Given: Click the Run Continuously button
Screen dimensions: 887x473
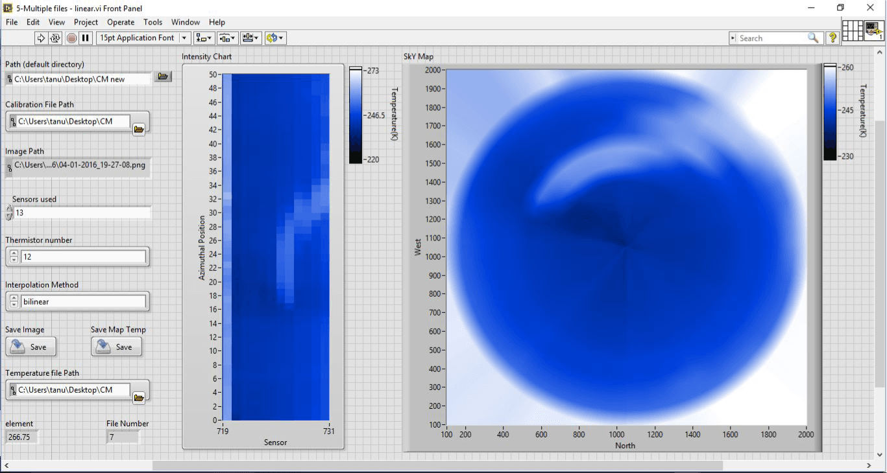Looking at the screenshot, I should [55, 38].
